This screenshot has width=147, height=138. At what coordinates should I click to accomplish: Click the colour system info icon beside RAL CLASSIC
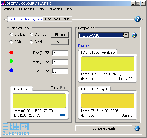coord(134,35)
